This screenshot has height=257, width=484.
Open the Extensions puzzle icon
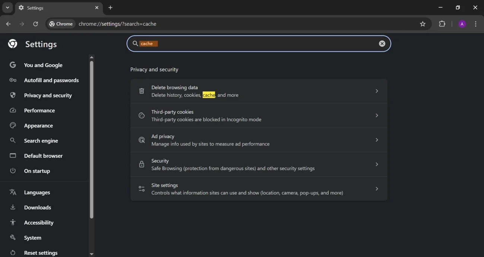[x=442, y=24]
